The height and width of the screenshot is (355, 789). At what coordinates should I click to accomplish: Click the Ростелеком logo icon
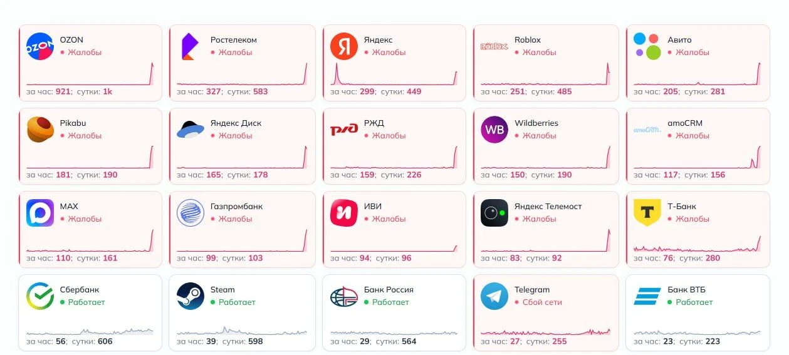(190, 46)
